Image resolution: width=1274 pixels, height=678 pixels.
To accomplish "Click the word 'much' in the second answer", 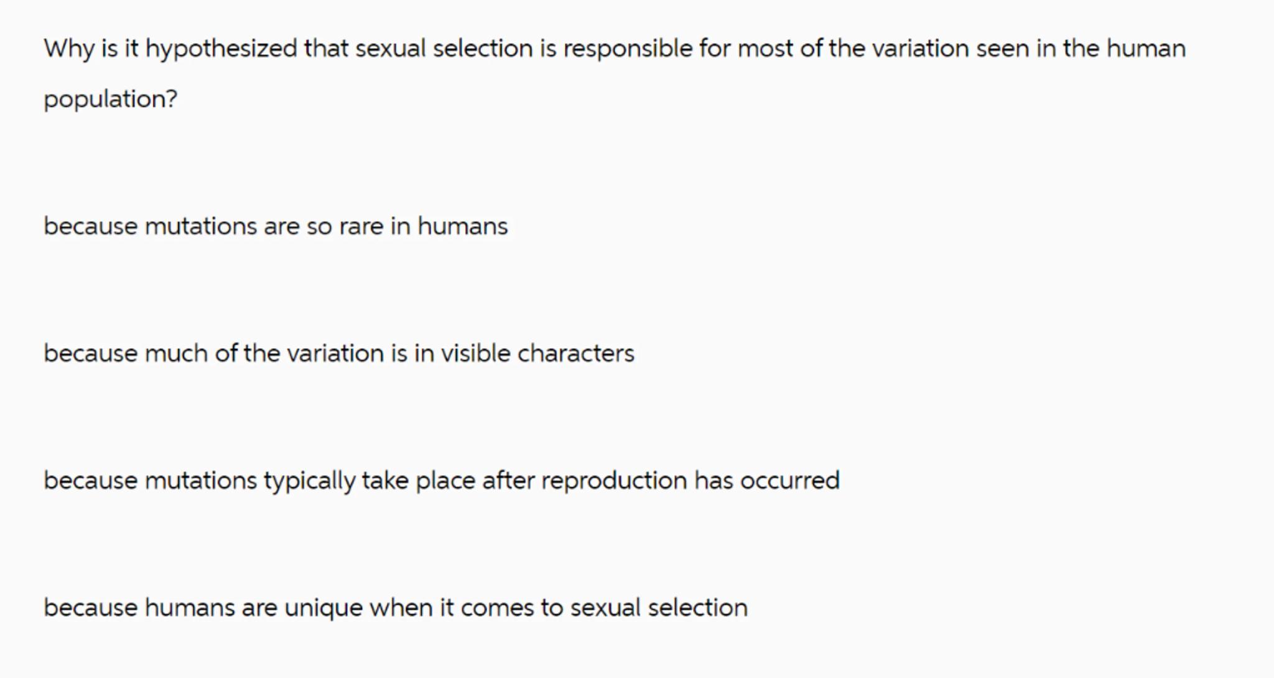I will (x=175, y=353).
